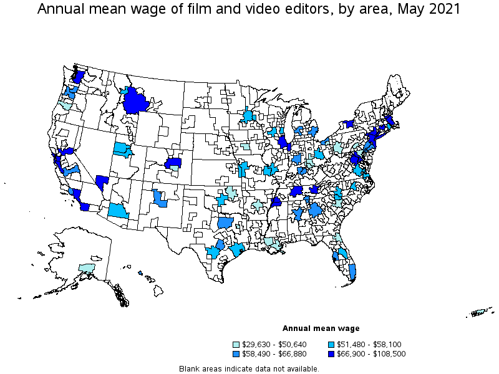Click the blue Atlanta area in Georgia
Screen dimensions: 499x374
point(315,210)
